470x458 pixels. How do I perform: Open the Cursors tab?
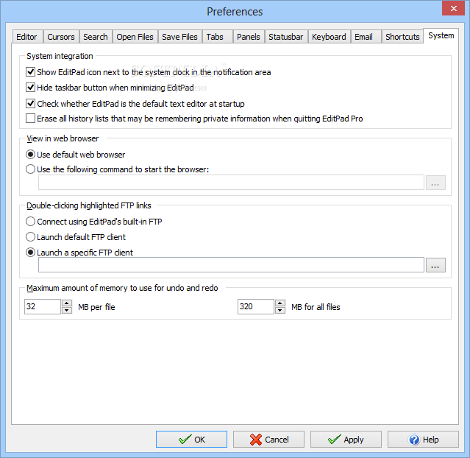tap(61, 37)
